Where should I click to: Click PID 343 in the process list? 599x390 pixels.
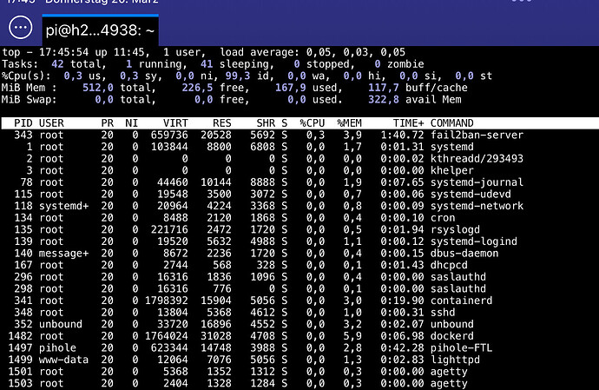tap(23, 135)
